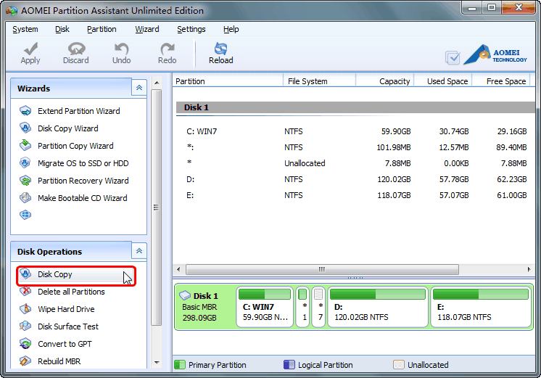Select the C: WIN7 partition row

point(355,131)
